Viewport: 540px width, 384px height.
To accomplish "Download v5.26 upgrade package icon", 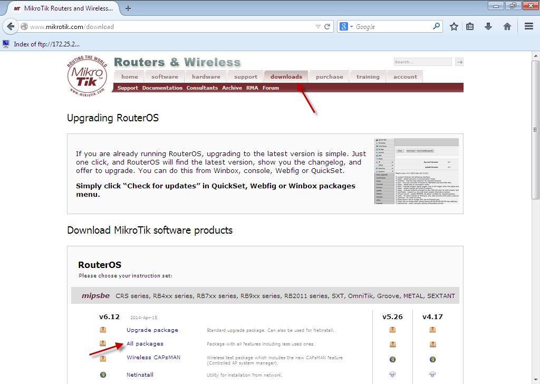I will pyautogui.click(x=392, y=330).
